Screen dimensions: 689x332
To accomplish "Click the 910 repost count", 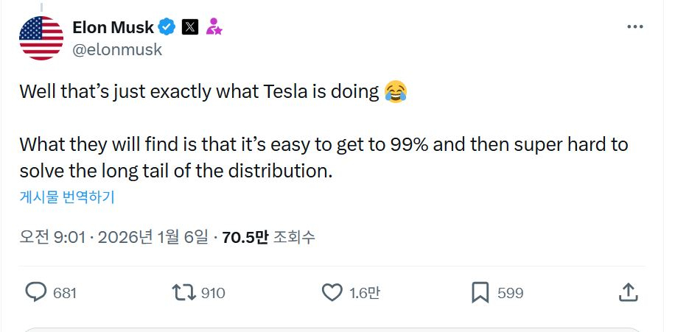I will point(213,293).
